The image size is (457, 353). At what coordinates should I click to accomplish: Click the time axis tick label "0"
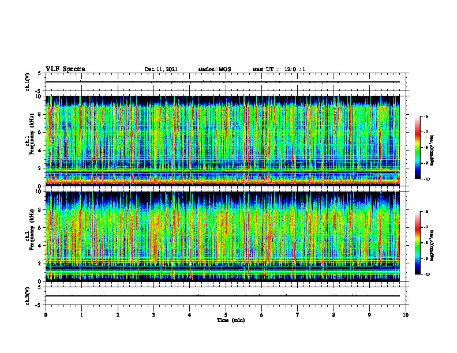pos(46,315)
